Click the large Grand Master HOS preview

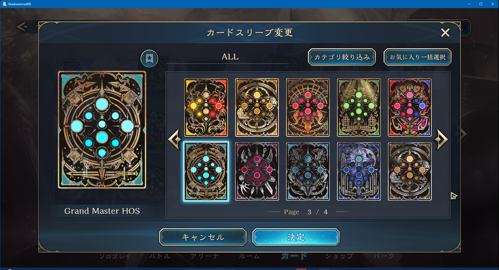tap(102, 129)
